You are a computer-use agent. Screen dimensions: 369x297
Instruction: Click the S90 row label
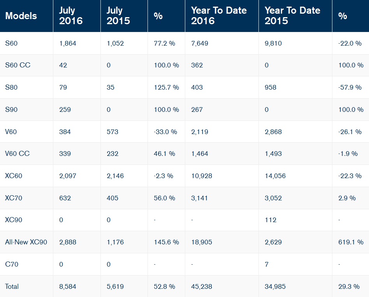[x=11, y=110]
